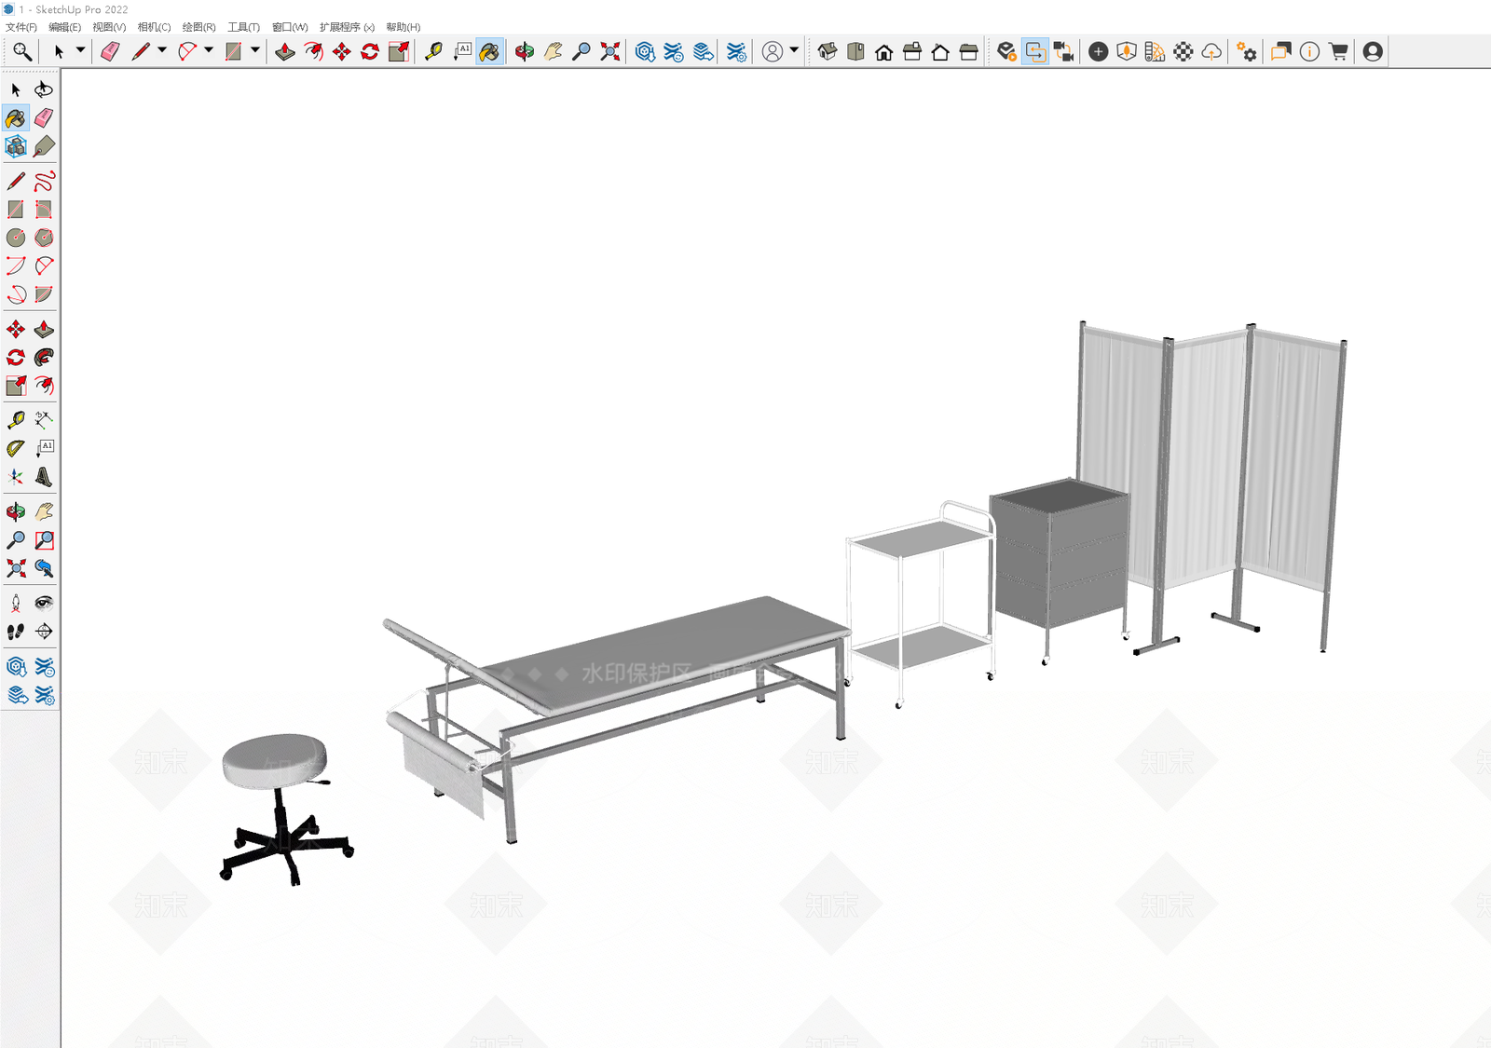Select the Tag tool in left panel

pos(44,146)
